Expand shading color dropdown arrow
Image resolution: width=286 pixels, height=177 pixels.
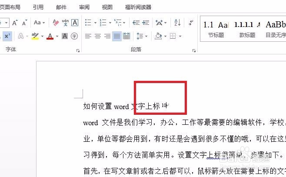(x=166, y=36)
